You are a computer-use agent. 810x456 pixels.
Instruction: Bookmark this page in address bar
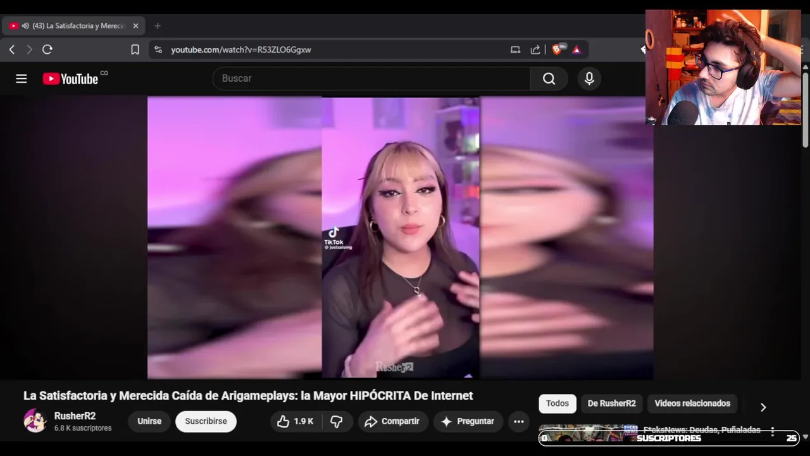pyautogui.click(x=135, y=49)
